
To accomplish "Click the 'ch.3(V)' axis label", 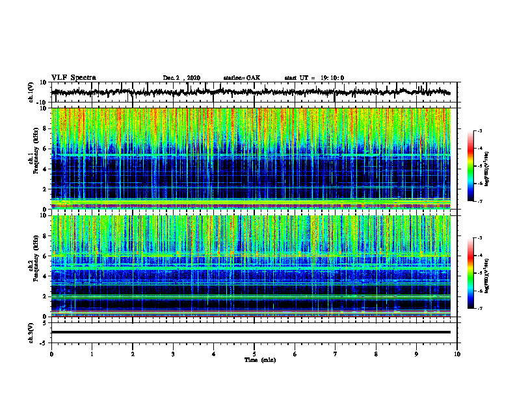I will click(x=31, y=333).
